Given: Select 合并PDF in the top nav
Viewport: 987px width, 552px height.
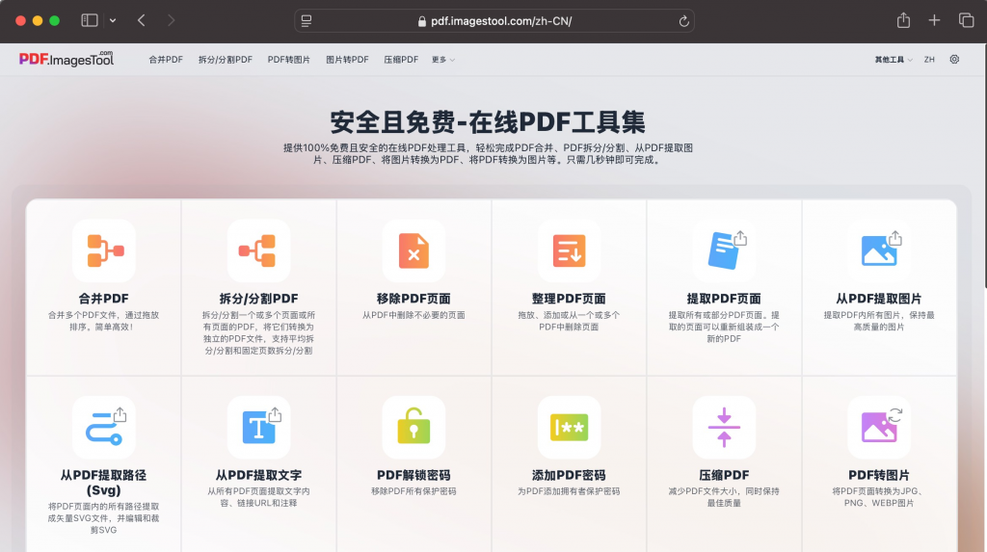Looking at the screenshot, I should point(166,59).
